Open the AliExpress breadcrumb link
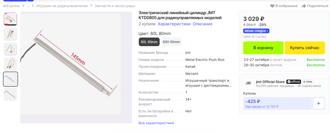The image size is (330, 133). [11, 6]
